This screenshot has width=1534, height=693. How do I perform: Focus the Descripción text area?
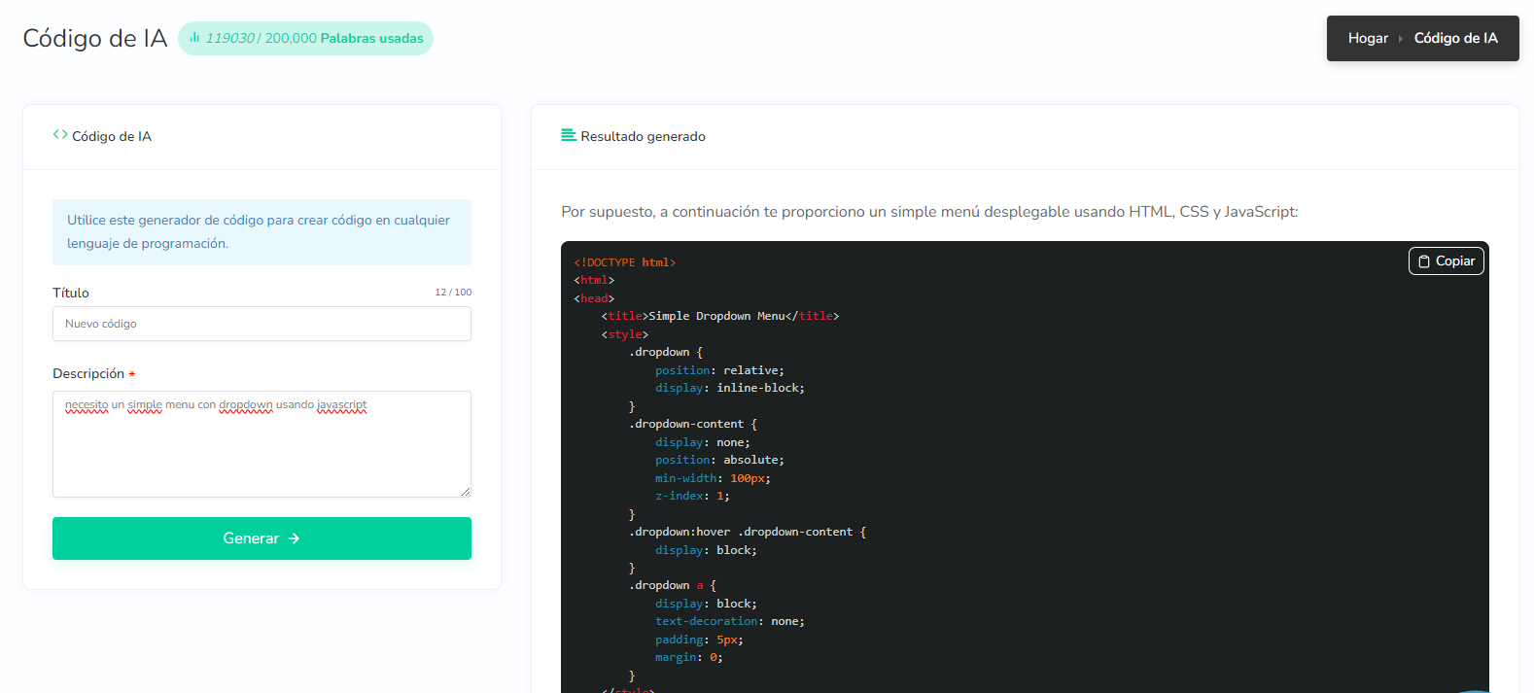coord(261,444)
